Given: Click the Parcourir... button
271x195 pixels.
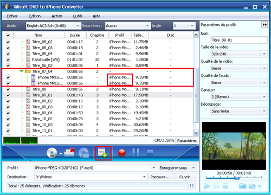Looking at the screenshot, I should pyautogui.click(x=160, y=177).
